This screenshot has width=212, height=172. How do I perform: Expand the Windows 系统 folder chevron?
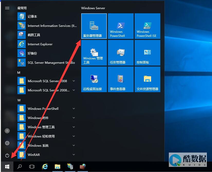pyautogui.click(x=74, y=145)
